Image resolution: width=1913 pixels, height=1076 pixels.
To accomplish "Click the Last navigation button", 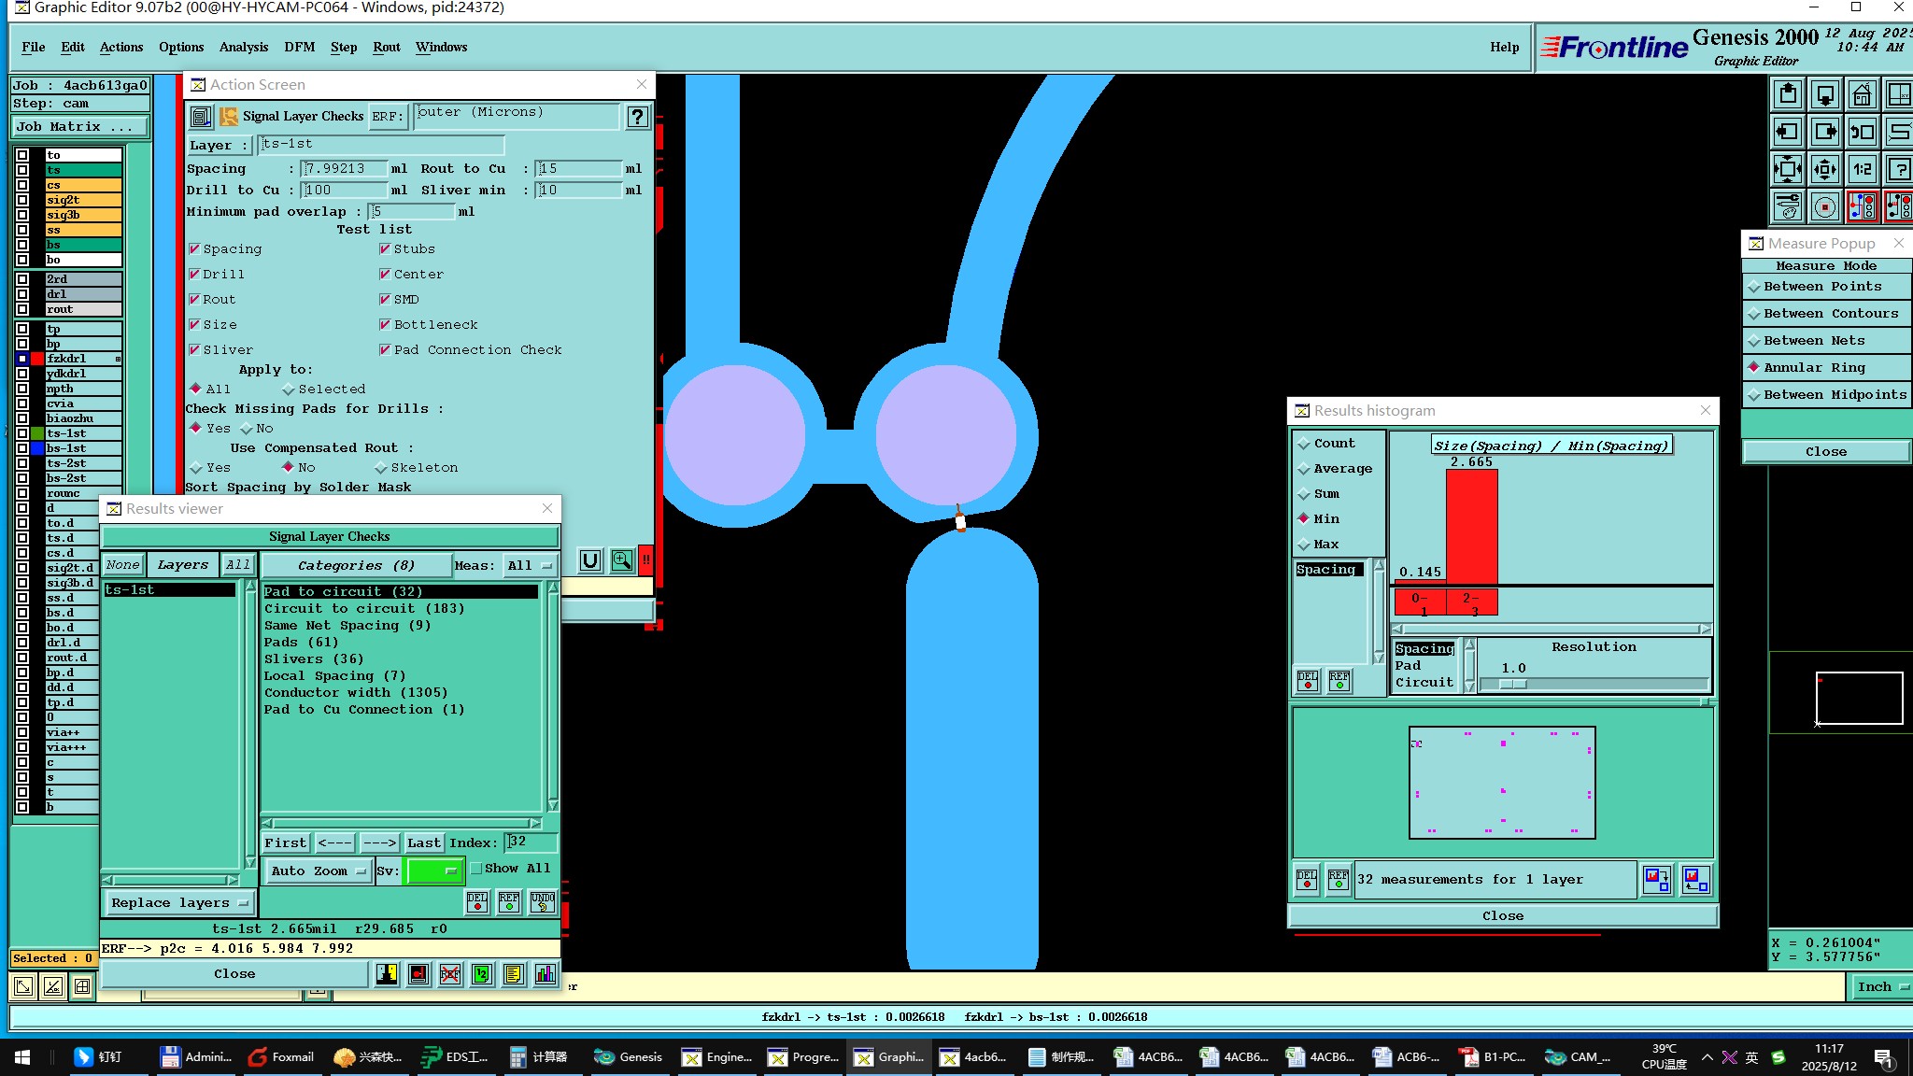I will coord(423,842).
